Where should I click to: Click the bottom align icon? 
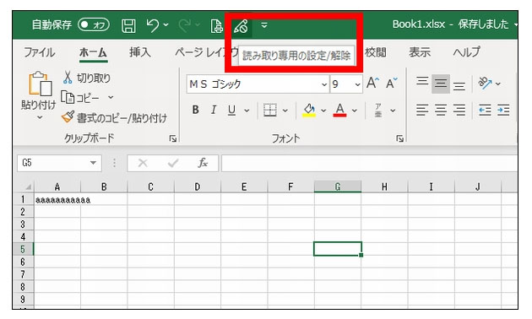tap(459, 85)
